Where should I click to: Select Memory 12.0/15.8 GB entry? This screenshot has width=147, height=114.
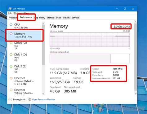[x=24, y=35]
